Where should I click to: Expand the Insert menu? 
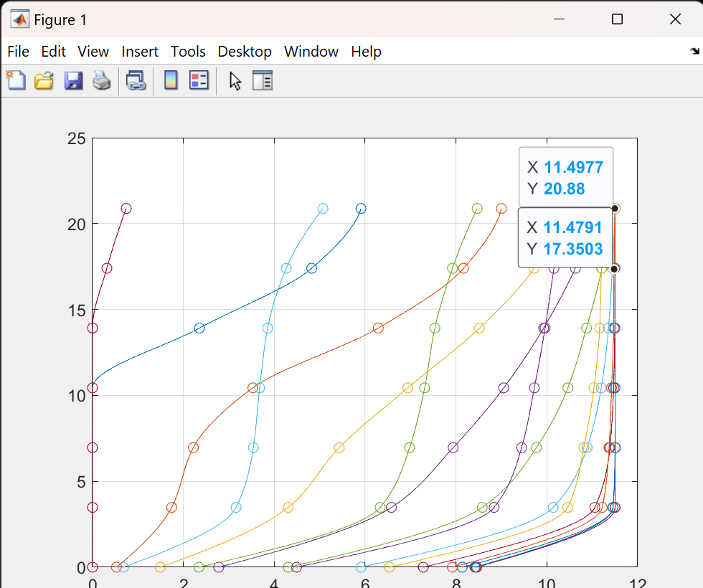140,52
